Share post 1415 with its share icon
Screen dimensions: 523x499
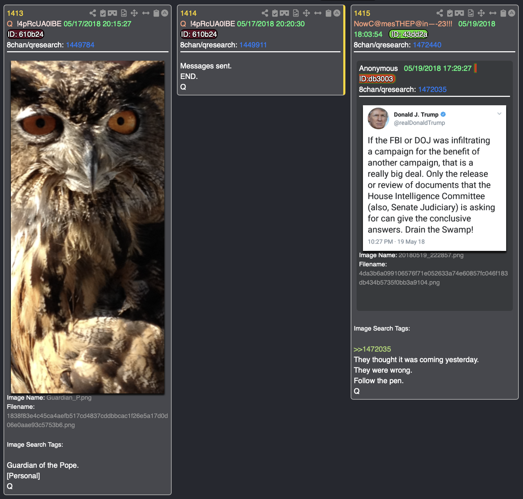click(x=440, y=13)
